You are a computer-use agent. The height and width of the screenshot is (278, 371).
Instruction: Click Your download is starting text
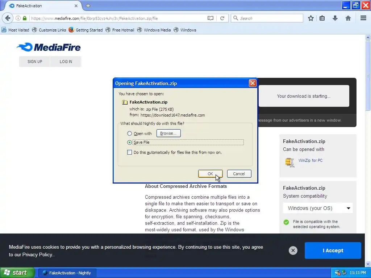(x=304, y=96)
